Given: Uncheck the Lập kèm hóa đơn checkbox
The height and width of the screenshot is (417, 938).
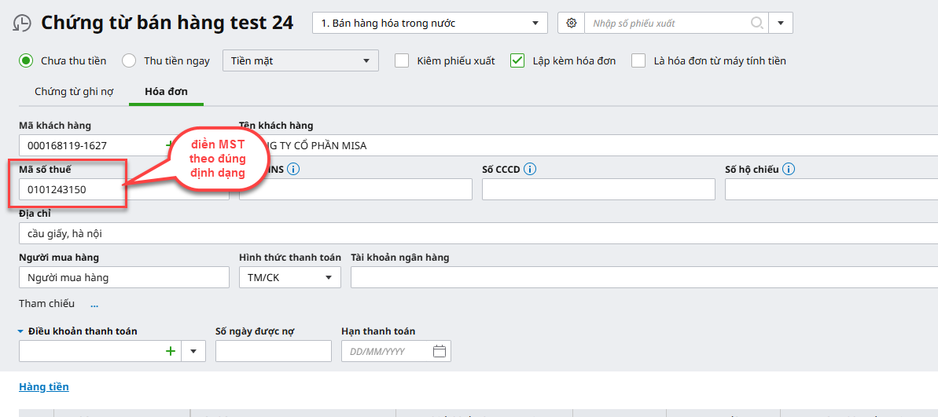Looking at the screenshot, I should (517, 60).
